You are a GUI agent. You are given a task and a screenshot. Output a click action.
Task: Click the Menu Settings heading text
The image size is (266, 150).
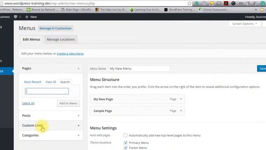pos(103,128)
